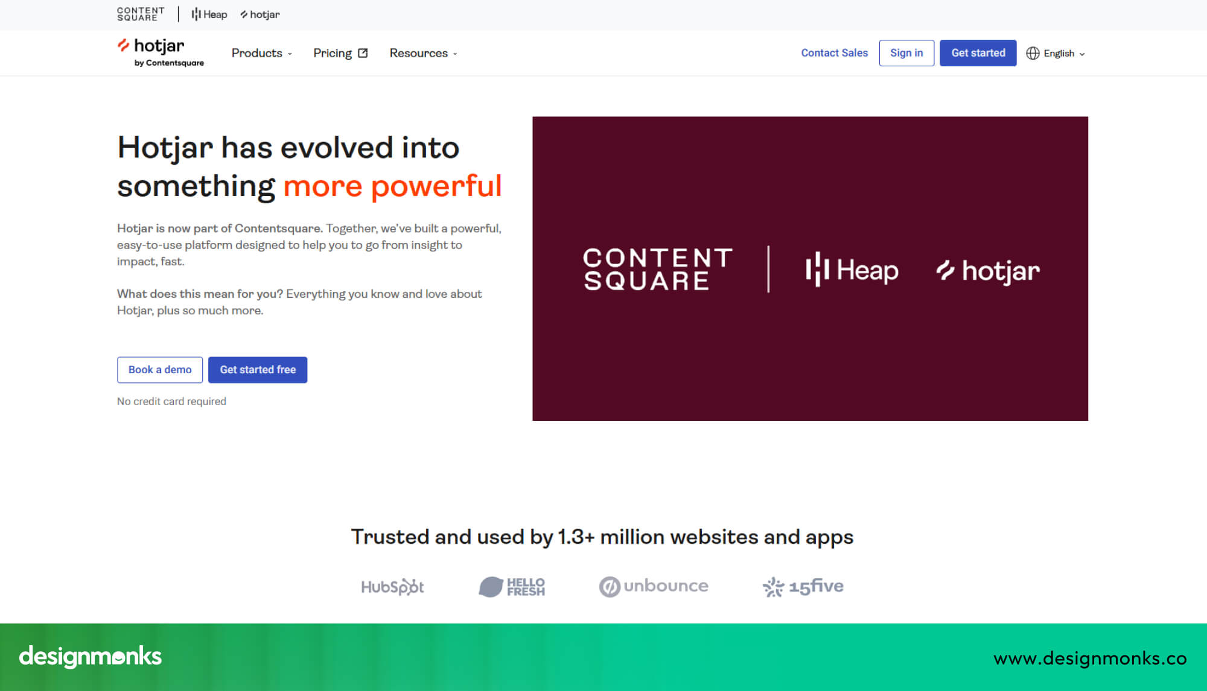Click the external-link icon beside Pricing
The height and width of the screenshot is (691, 1207).
point(363,53)
